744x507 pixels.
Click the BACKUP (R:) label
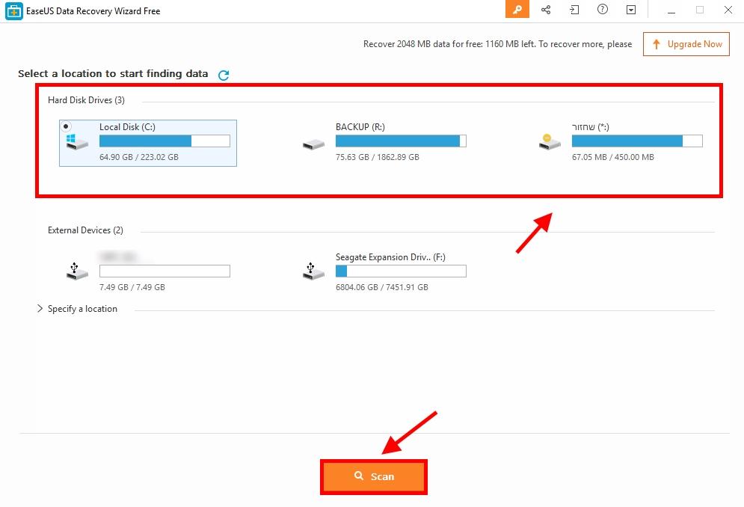360,127
